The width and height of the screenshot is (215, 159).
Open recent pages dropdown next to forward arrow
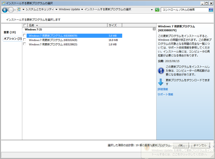pos(15,10)
